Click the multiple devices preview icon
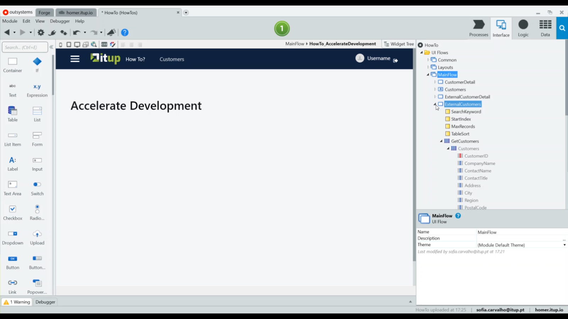 coord(86,45)
